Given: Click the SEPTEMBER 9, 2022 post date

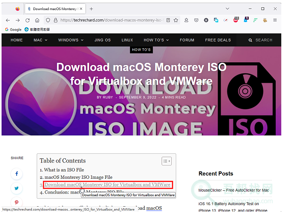Looking at the screenshot, I should tap(138, 98).
